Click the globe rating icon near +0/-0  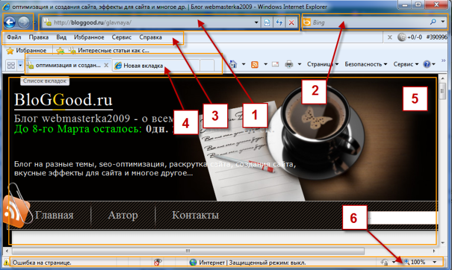[401, 37]
